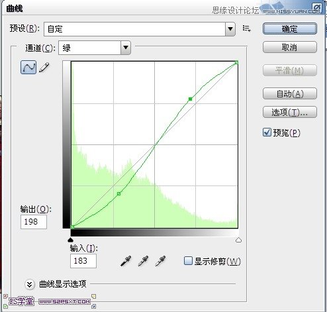
Task: Click the black input slider triangle
Action: pyautogui.click(x=70, y=240)
